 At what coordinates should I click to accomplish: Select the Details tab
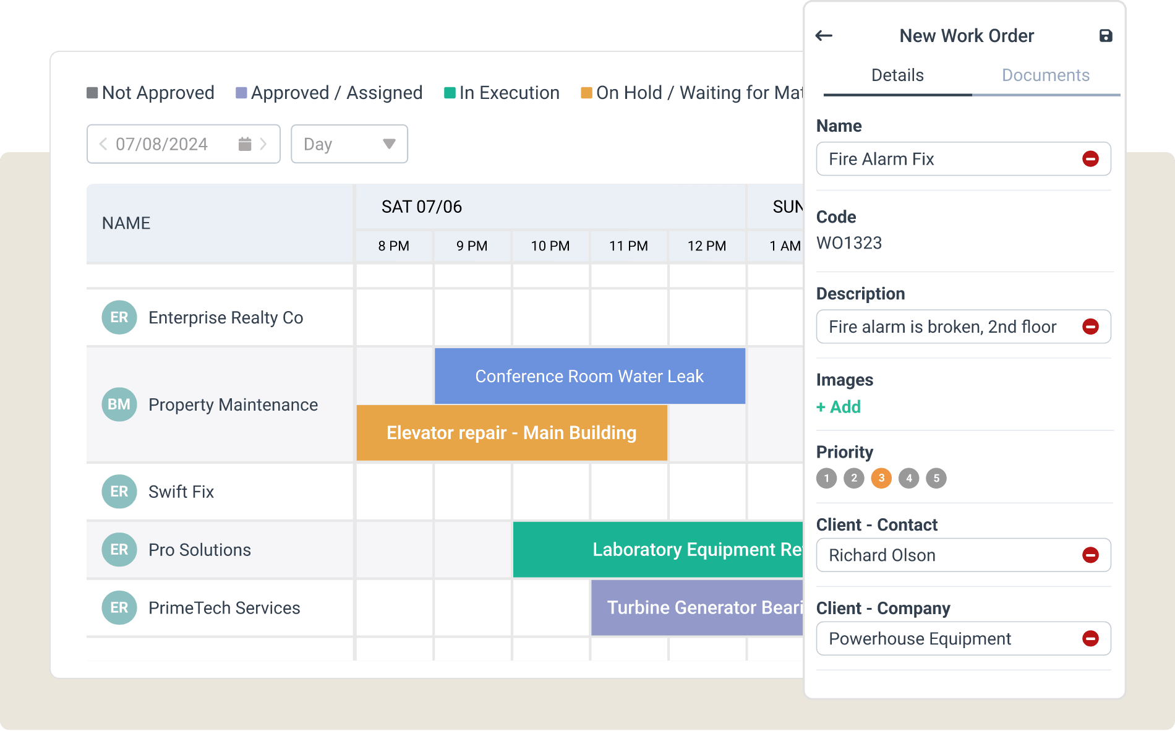[897, 75]
